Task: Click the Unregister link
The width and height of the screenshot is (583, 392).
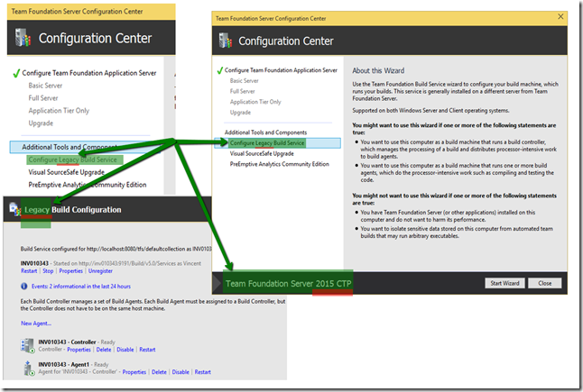Action: (x=100, y=271)
